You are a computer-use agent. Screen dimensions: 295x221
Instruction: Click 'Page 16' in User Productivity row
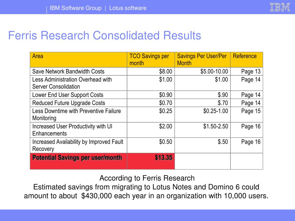247,130
